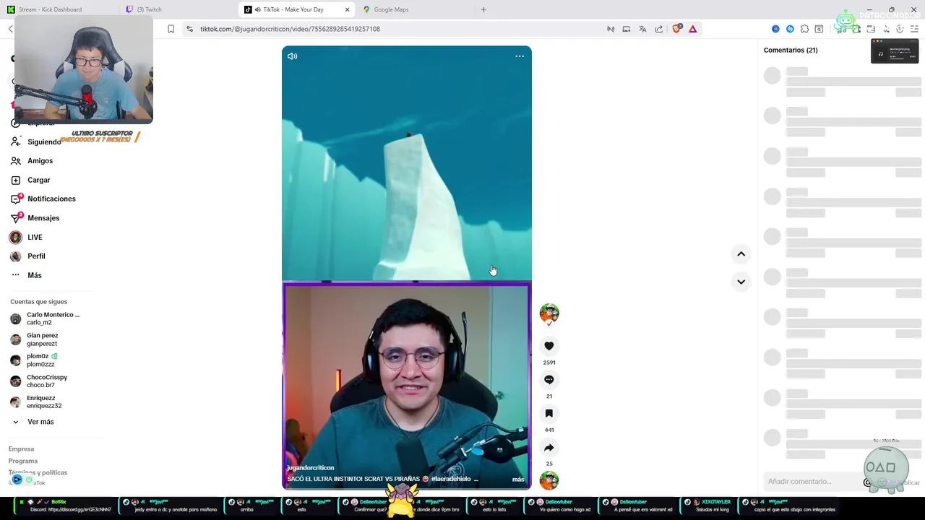Open the Nothing Playing media popup
The width and height of the screenshot is (925, 520).
coord(895,52)
